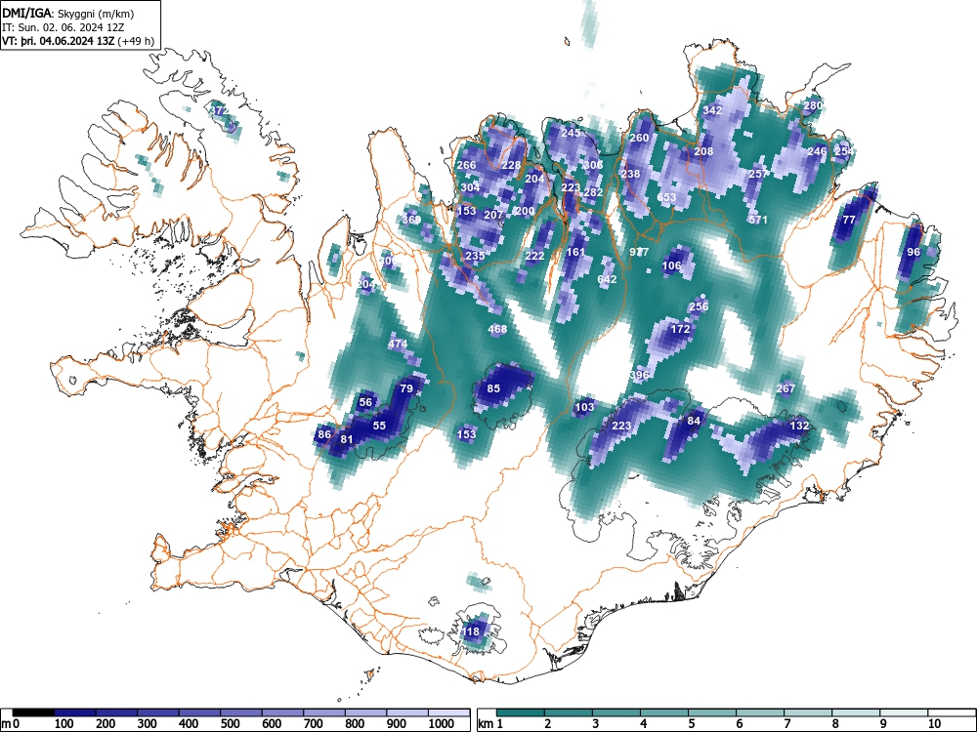Click the visibility value 86
Screen dimensions: 977x732
tap(324, 434)
